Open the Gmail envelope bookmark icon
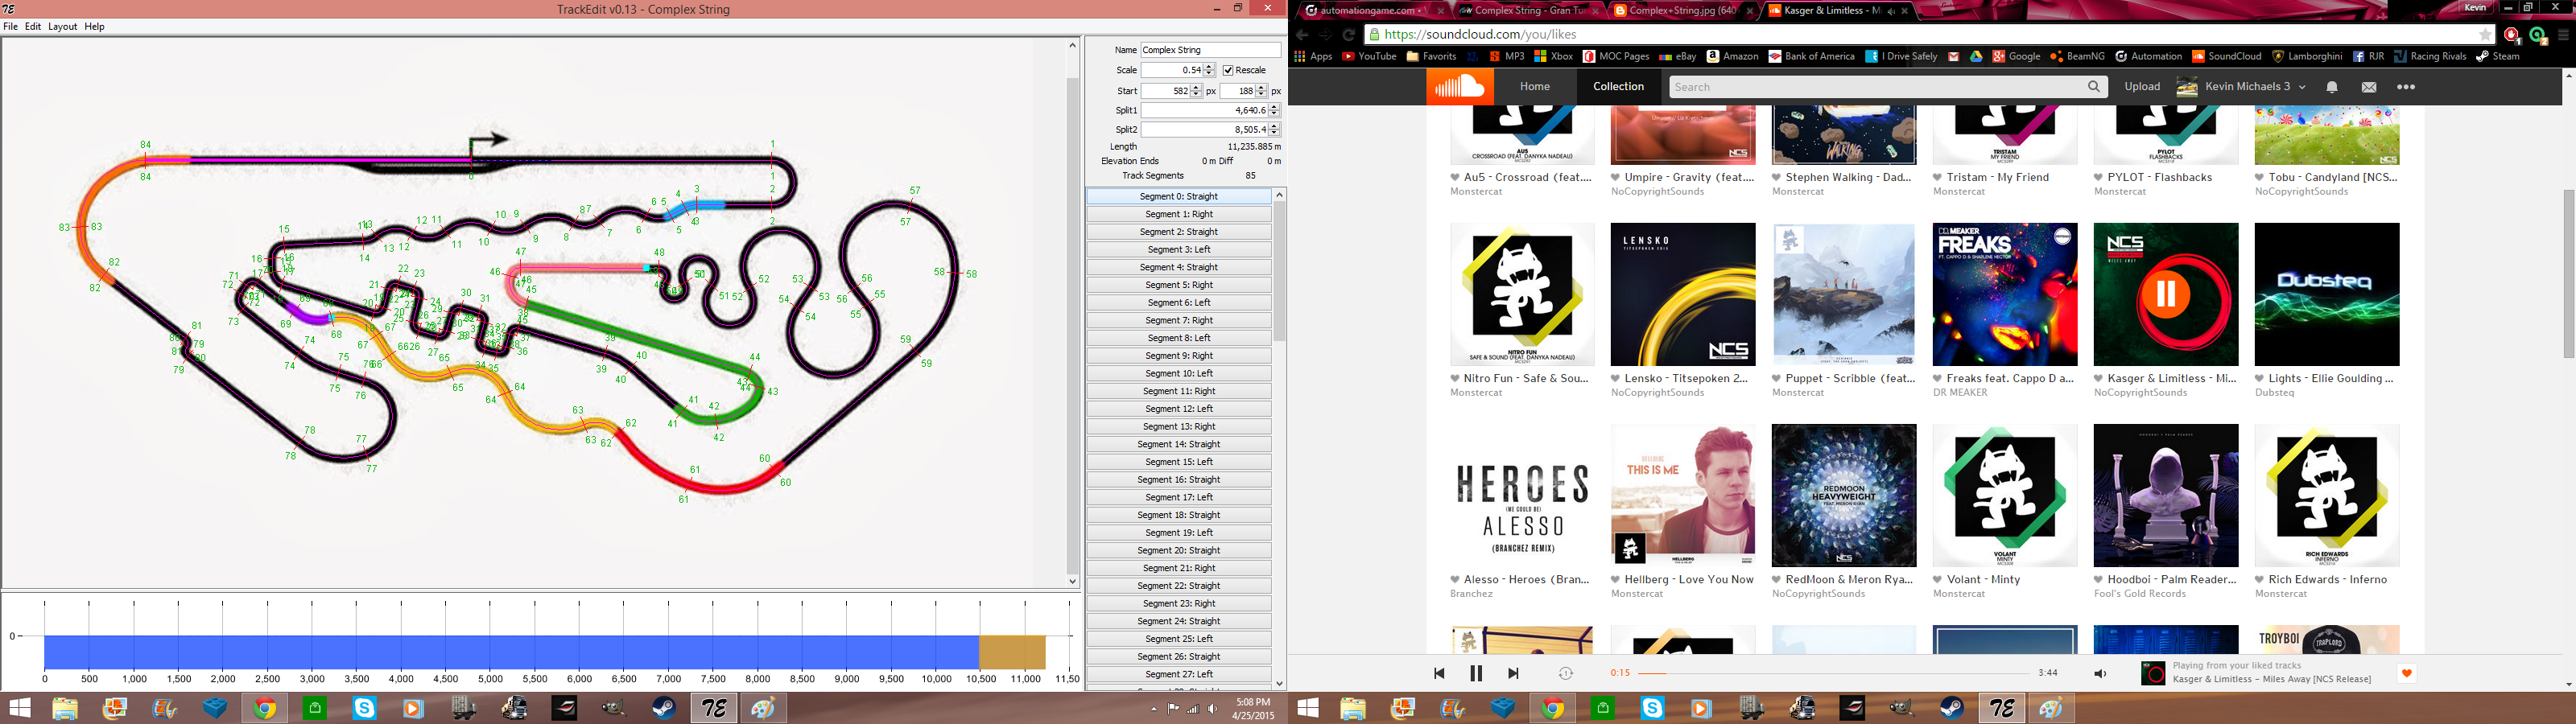The height and width of the screenshot is (724, 2576). tap(1953, 56)
